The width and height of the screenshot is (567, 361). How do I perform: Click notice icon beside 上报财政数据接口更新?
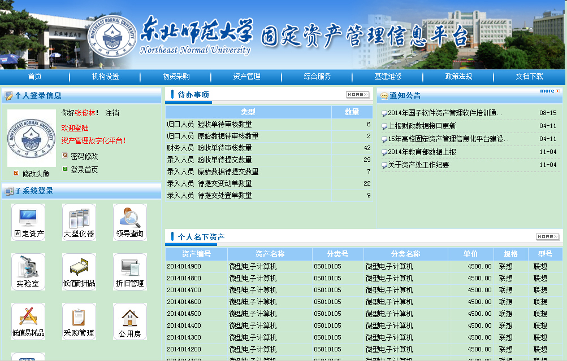(384, 126)
